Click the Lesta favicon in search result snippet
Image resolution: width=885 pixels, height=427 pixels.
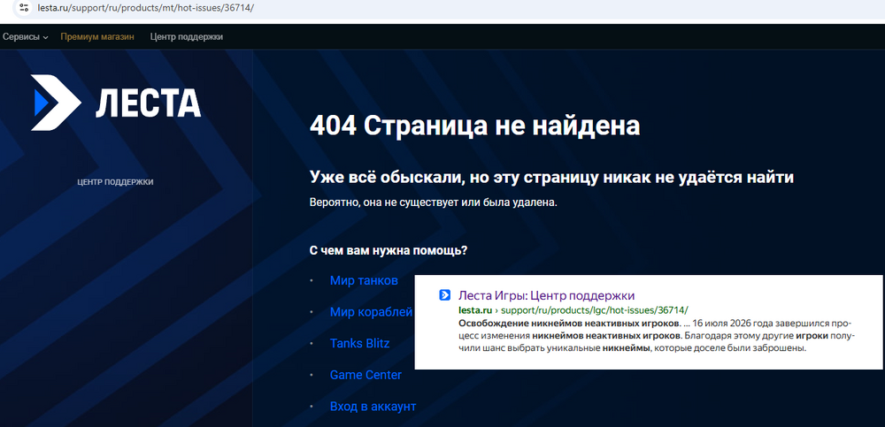(445, 295)
